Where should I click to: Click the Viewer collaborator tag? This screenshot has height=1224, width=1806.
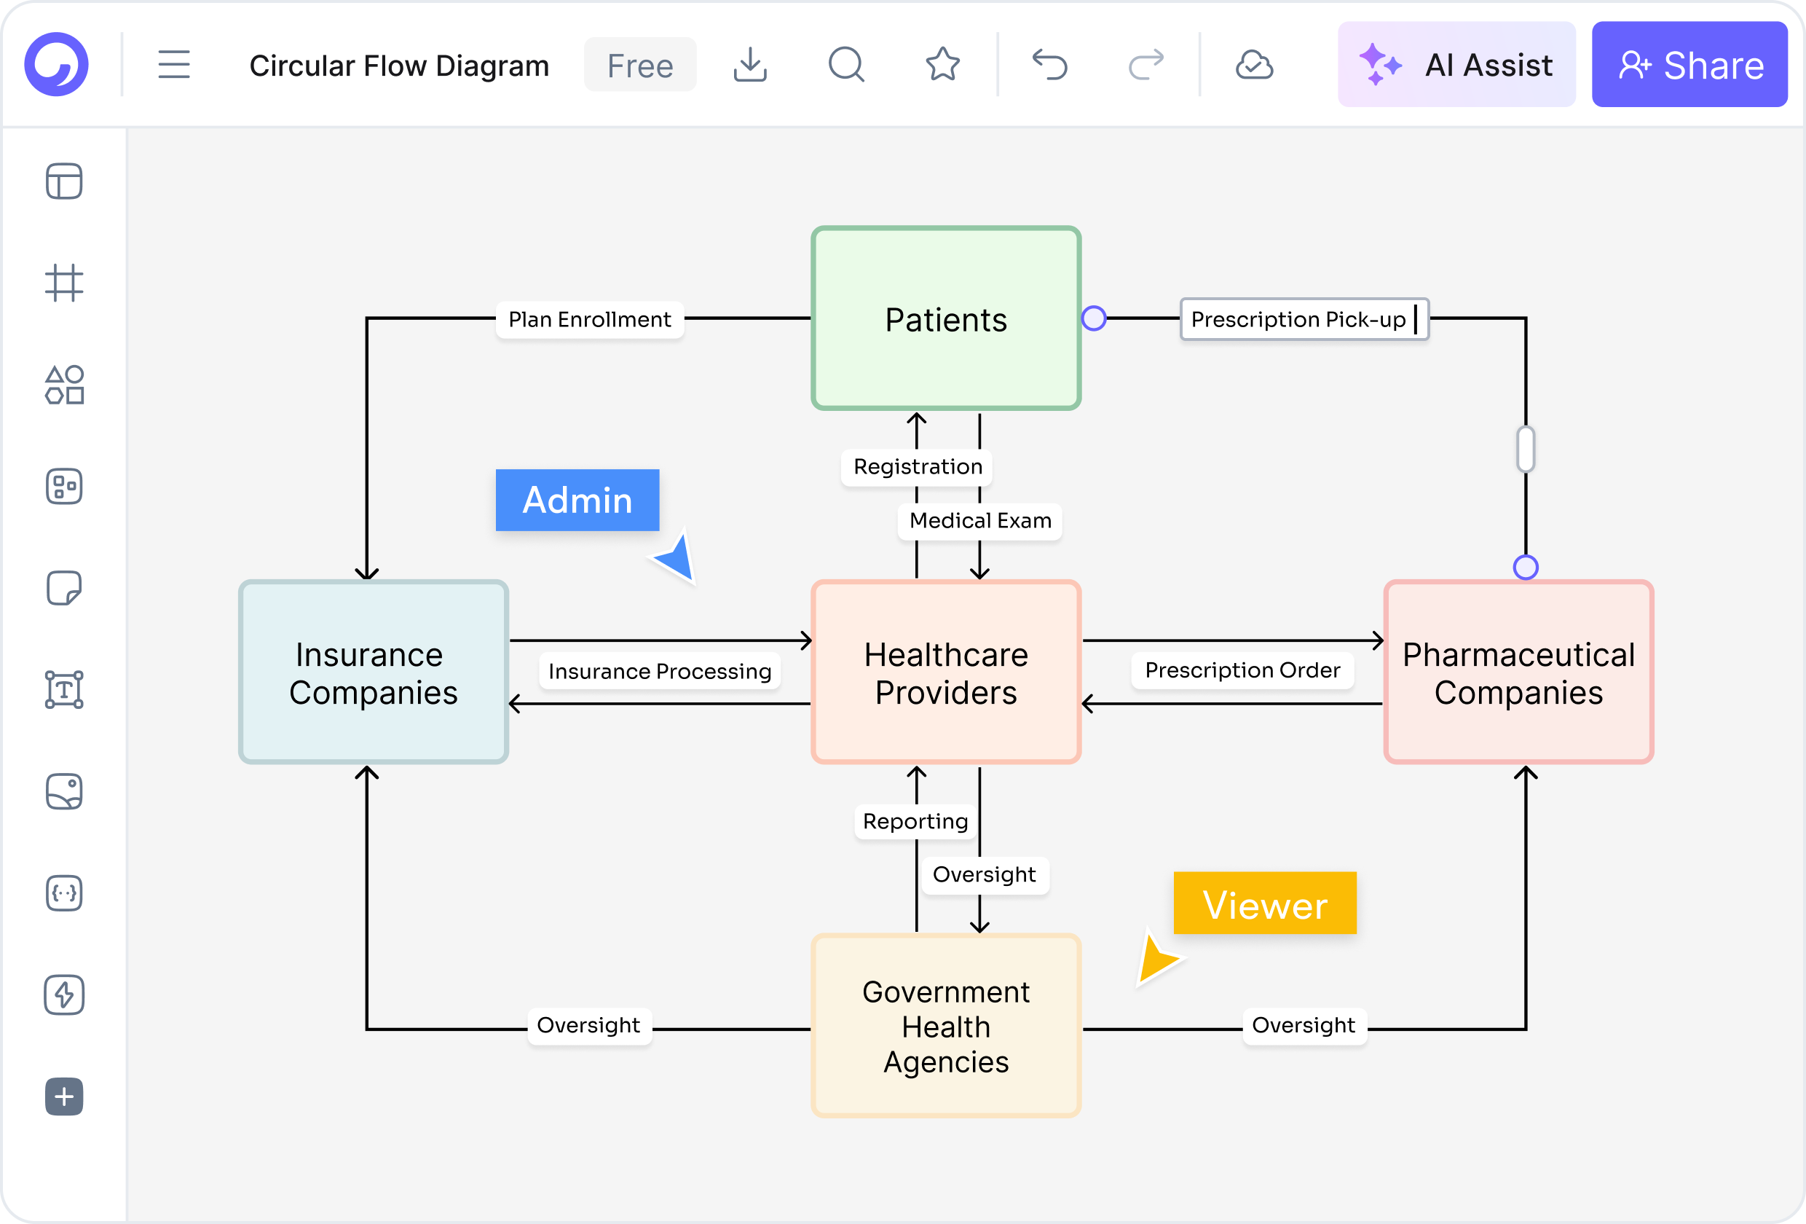tap(1265, 903)
